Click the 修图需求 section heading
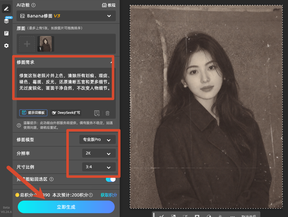 pyautogui.click(x=25, y=62)
